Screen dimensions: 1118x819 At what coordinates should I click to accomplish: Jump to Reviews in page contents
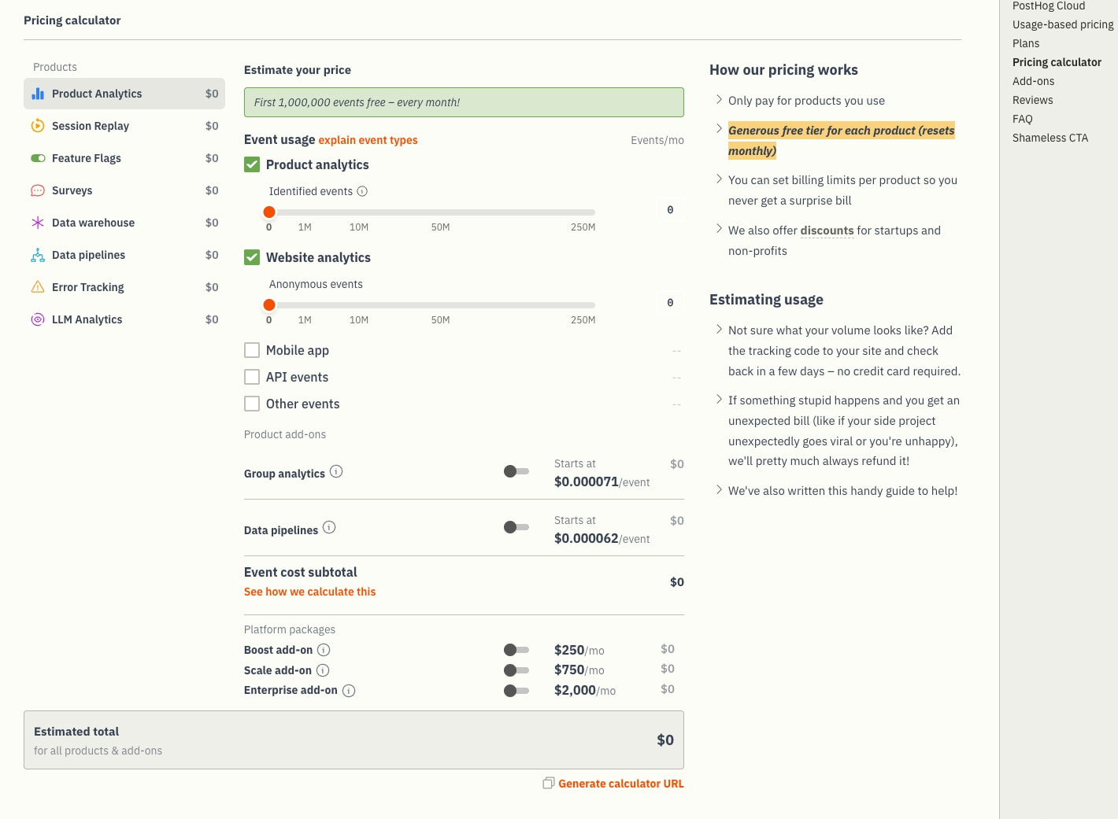tap(1032, 100)
